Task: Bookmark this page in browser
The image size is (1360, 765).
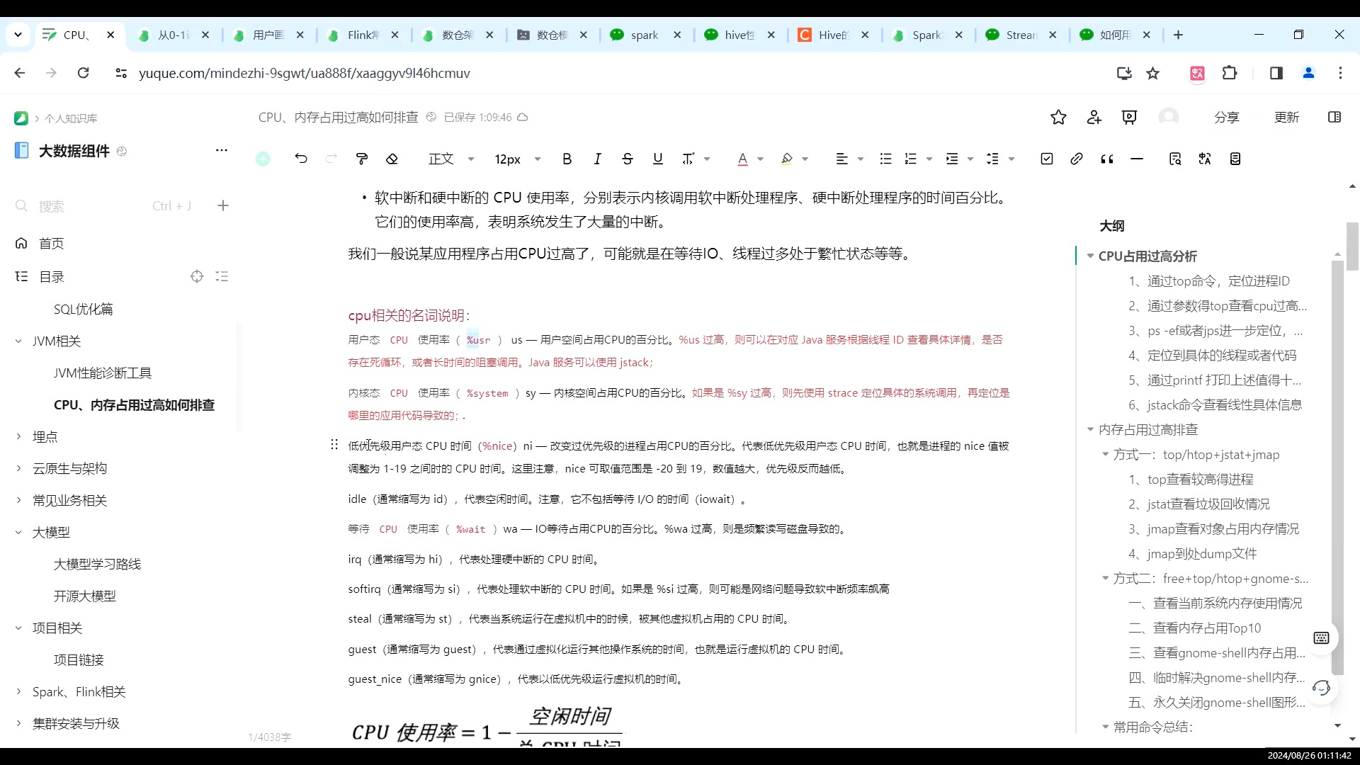Action: click(1153, 73)
